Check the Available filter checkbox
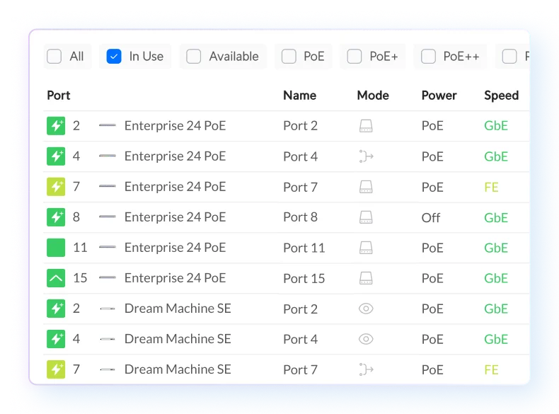Image resolution: width=559 pixels, height=414 pixels. [194, 57]
